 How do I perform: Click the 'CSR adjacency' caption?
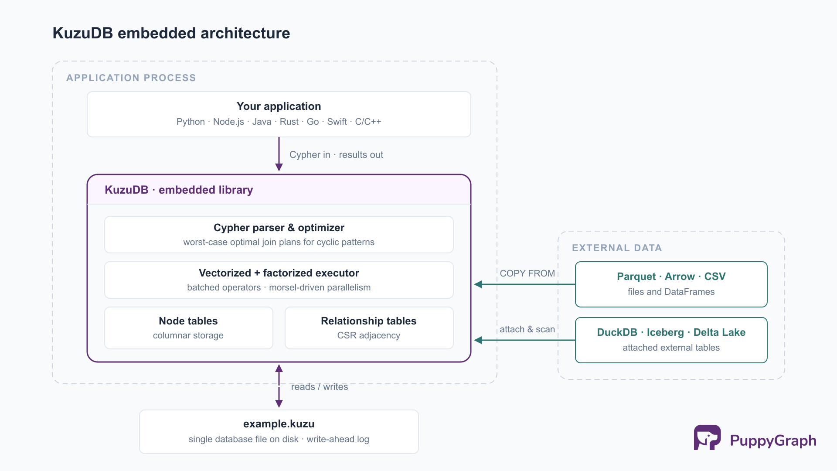tap(369, 335)
